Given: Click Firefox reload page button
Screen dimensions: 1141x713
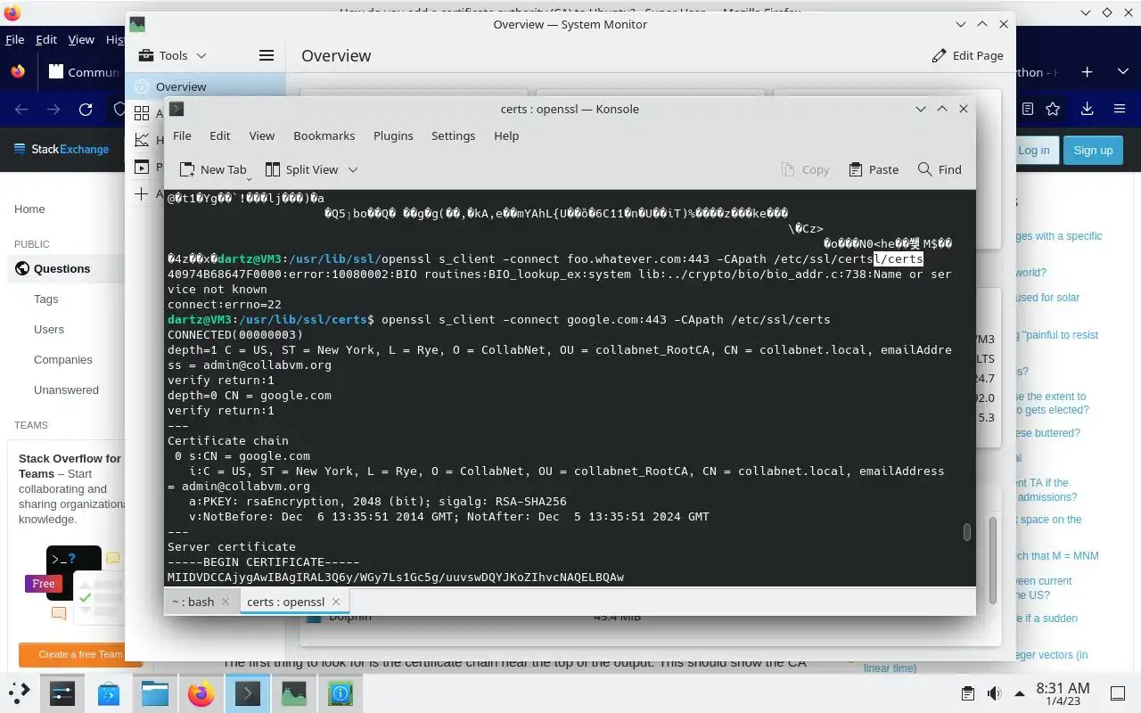Looking at the screenshot, I should (x=86, y=110).
